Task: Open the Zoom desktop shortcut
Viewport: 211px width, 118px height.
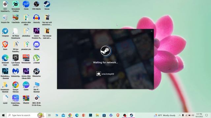Action: pos(26,5)
